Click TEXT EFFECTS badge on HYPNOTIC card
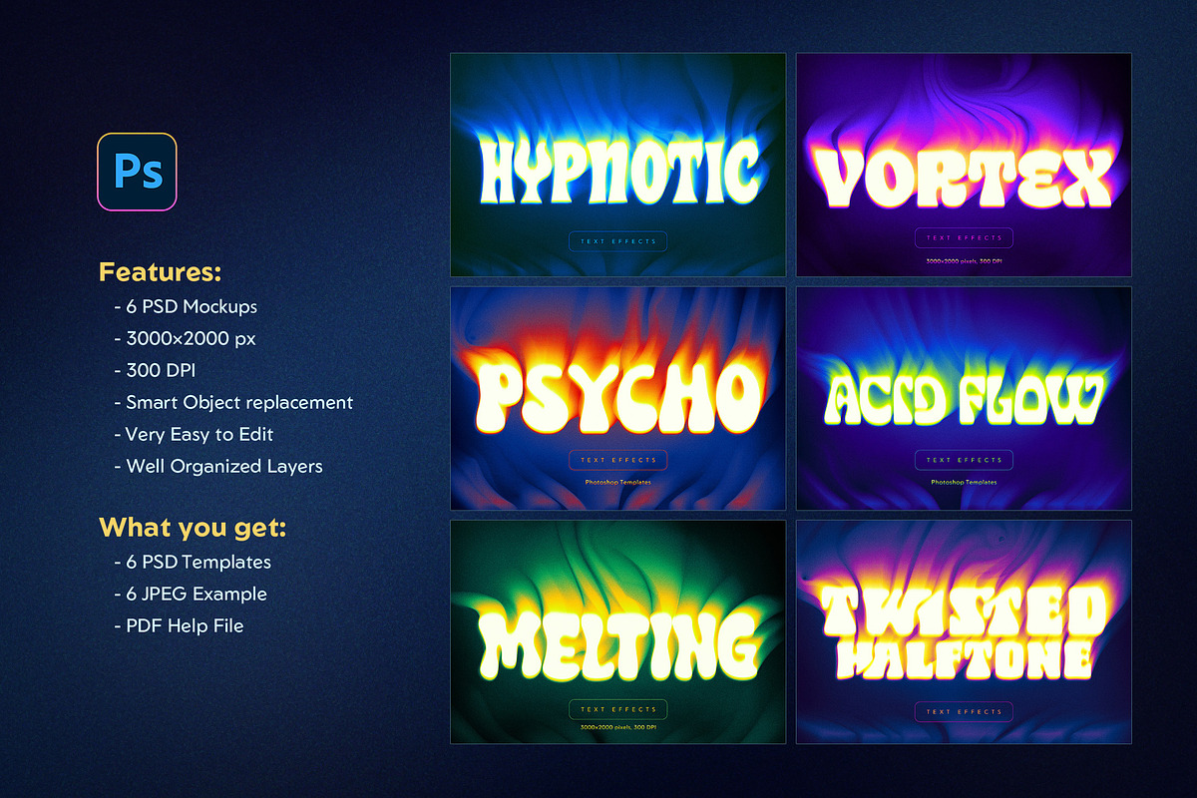Viewport: 1197px width, 798px height. (x=617, y=240)
